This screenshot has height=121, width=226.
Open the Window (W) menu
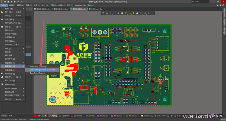coord(80,5)
